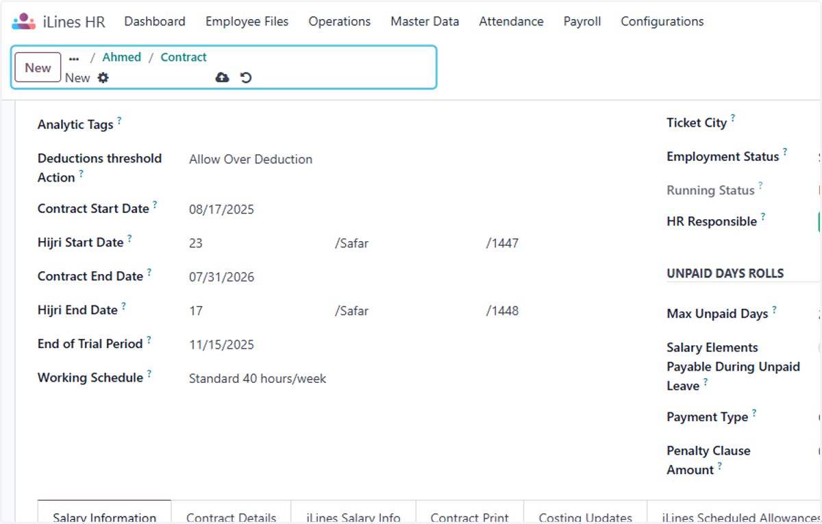Click the iLines HR logo icon
This screenshot has width=822, height=524.
[23, 21]
